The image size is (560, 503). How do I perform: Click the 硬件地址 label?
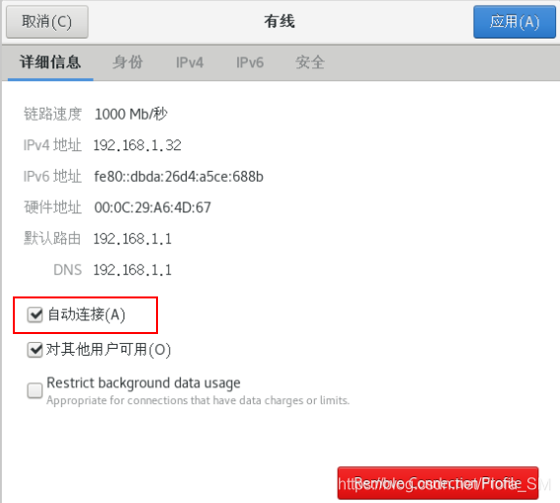(53, 208)
